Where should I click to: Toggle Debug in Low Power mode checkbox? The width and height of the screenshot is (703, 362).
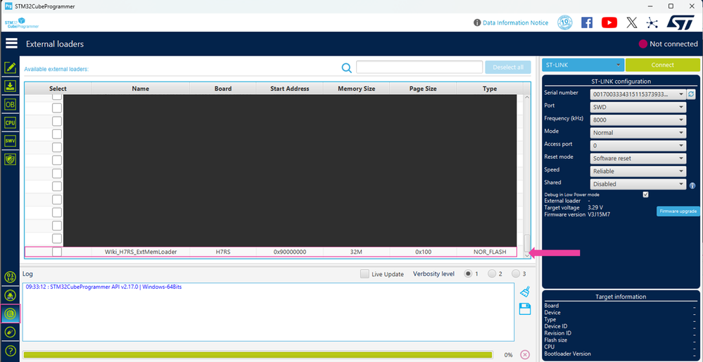coord(645,195)
